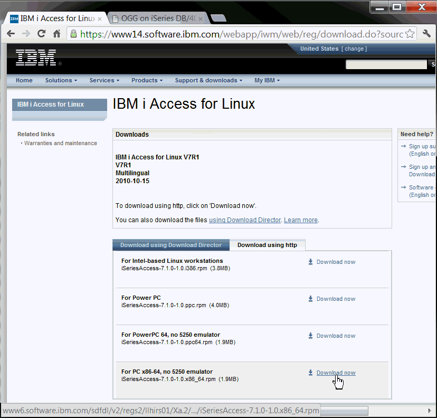Click the Learn more link
The width and height of the screenshot is (437, 418).
click(x=301, y=220)
